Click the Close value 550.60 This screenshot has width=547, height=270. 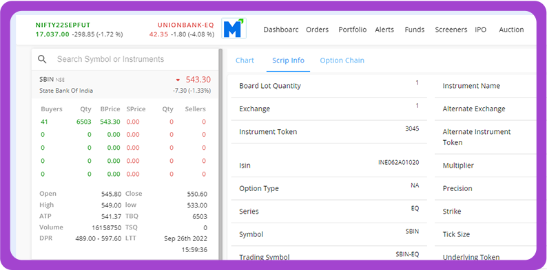coord(197,194)
